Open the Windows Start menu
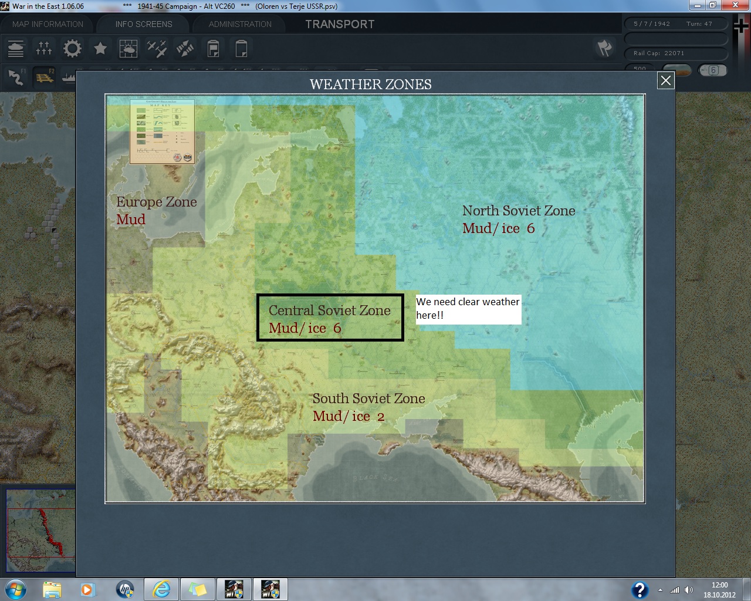 [x=15, y=589]
